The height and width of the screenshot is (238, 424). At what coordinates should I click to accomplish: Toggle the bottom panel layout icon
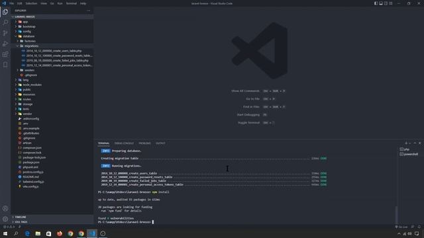[x=381, y=3]
